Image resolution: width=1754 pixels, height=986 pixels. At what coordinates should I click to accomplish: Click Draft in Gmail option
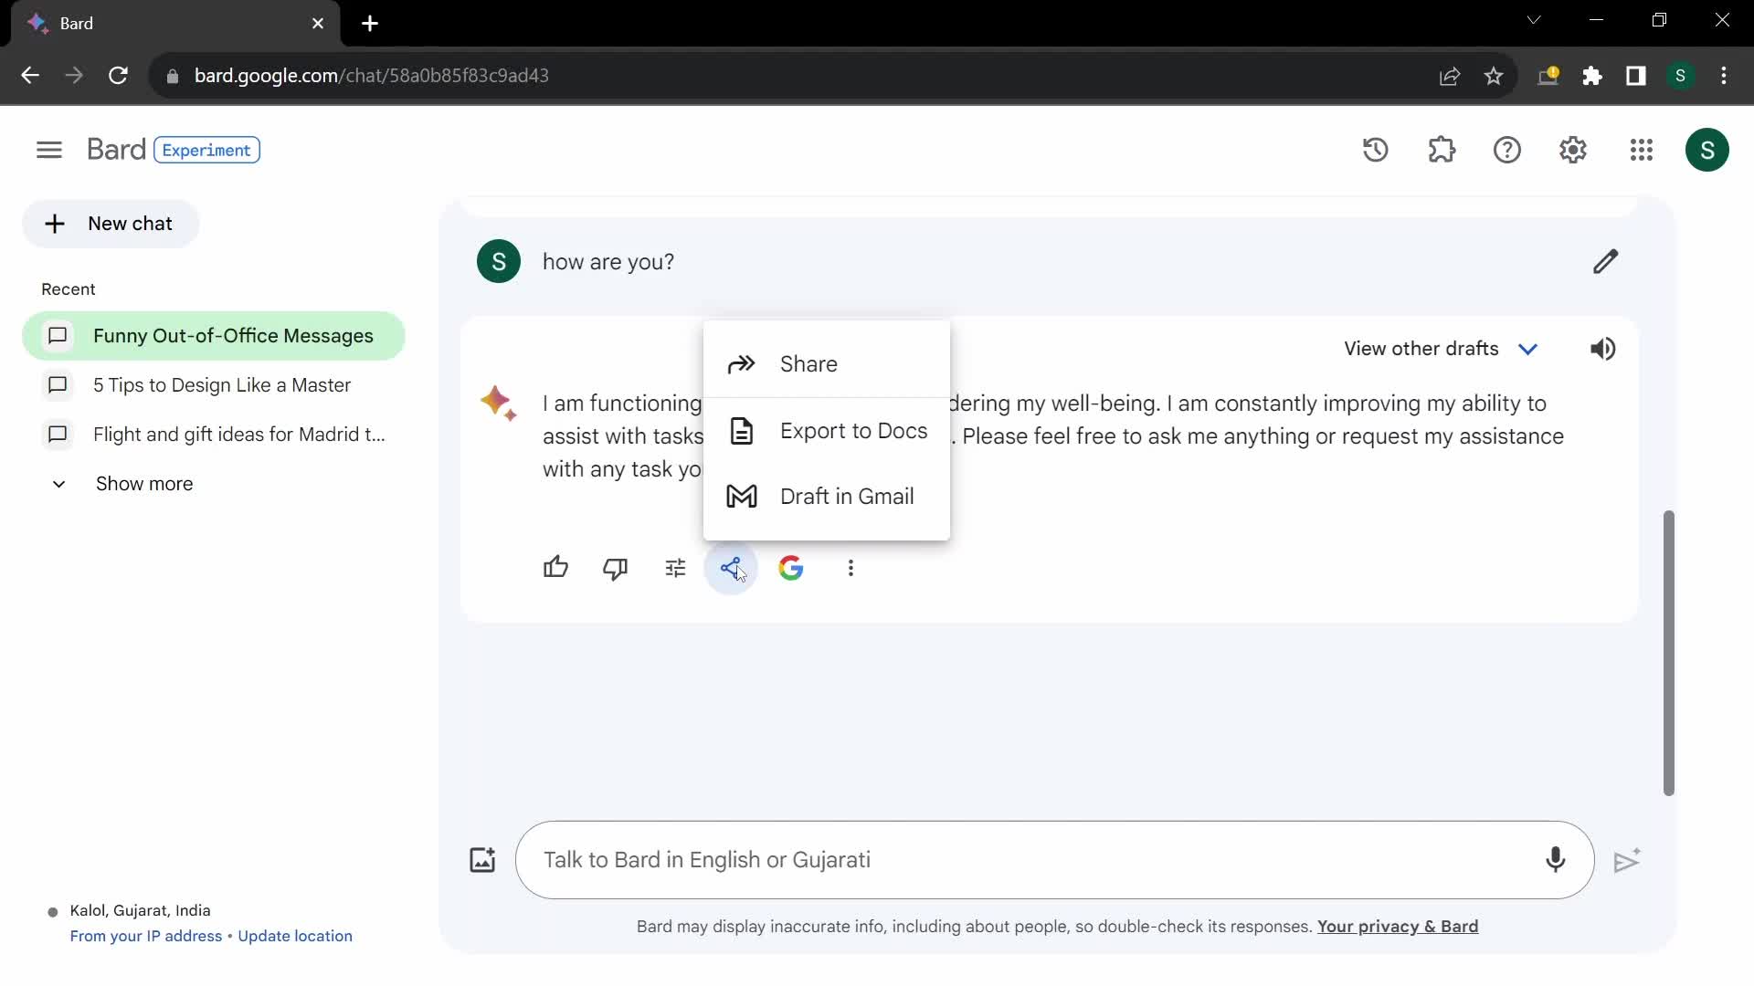coord(847,496)
